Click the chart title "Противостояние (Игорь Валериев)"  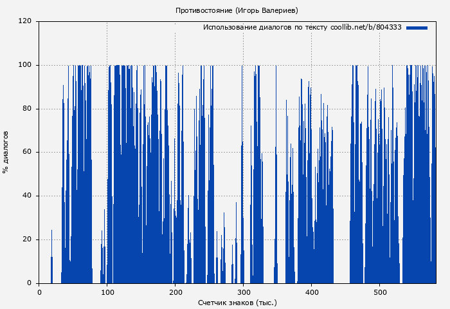(x=237, y=10)
